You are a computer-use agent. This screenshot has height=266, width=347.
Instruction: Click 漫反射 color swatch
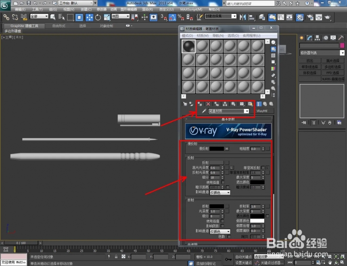click(217, 149)
